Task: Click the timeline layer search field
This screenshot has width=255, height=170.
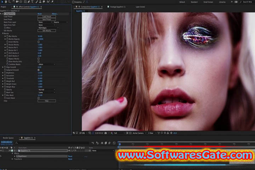Action: pyautogui.click(x=53, y=143)
